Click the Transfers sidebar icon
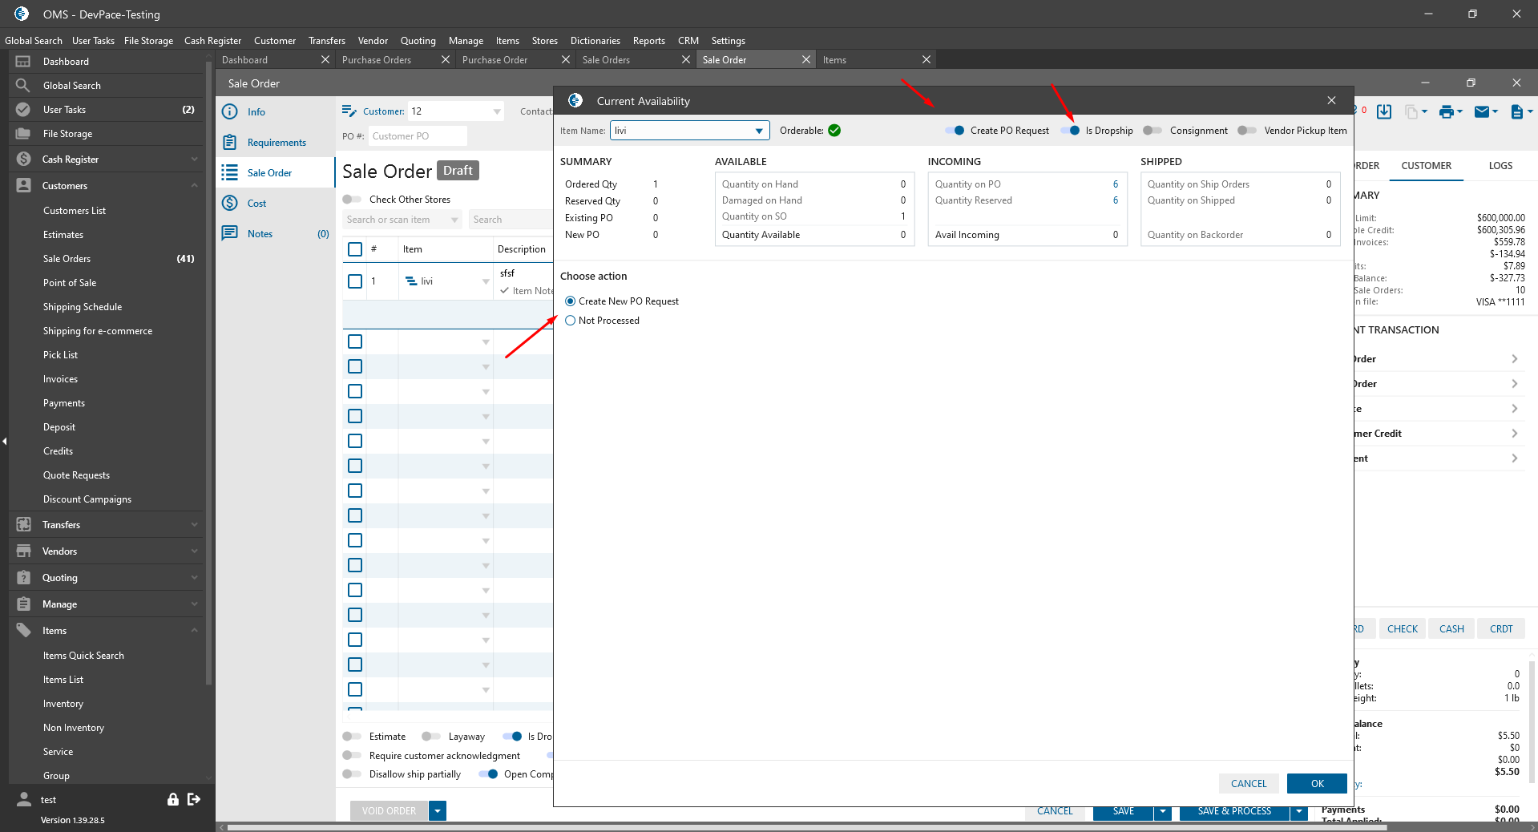The height and width of the screenshot is (832, 1538). click(x=23, y=525)
